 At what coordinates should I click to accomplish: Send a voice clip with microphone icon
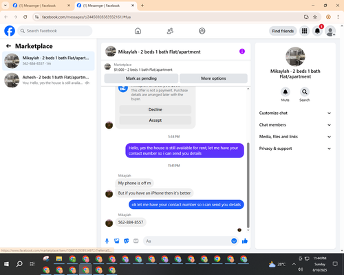point(107,241)
